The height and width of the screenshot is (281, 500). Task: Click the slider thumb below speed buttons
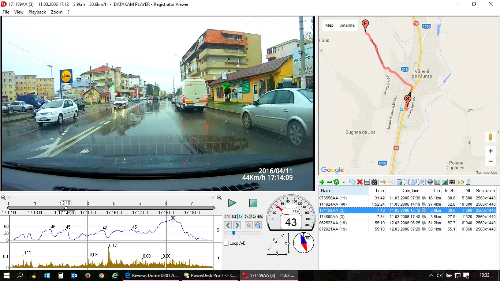(234, 233)
